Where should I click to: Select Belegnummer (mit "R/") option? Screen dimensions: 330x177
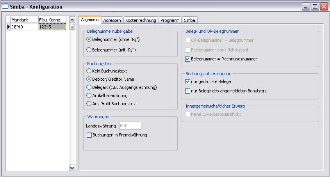[89, 50]
